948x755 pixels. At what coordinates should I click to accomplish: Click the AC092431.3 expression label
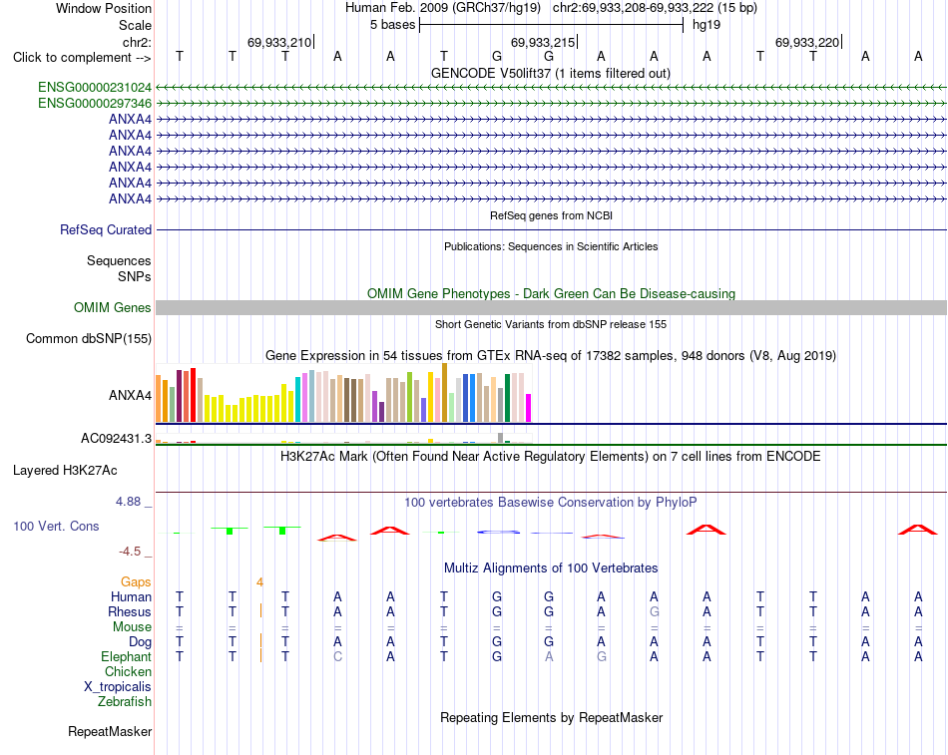tap(116, 438)
